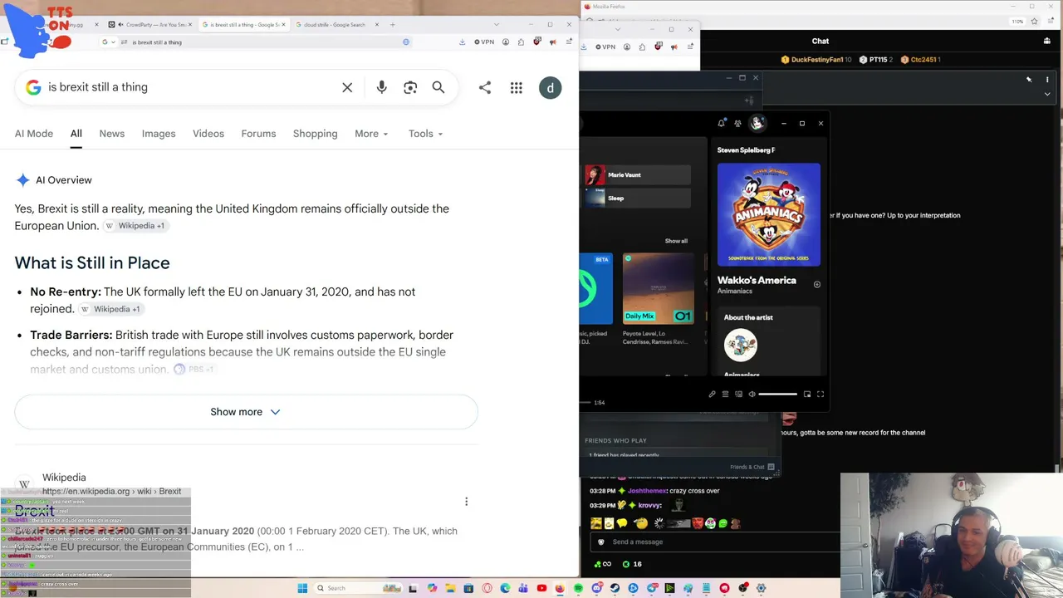Open Steam from Windows taskbar

(x=615, y=588)
